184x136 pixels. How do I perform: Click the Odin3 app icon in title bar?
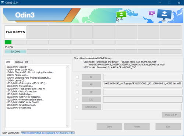[x=3, y=3]
